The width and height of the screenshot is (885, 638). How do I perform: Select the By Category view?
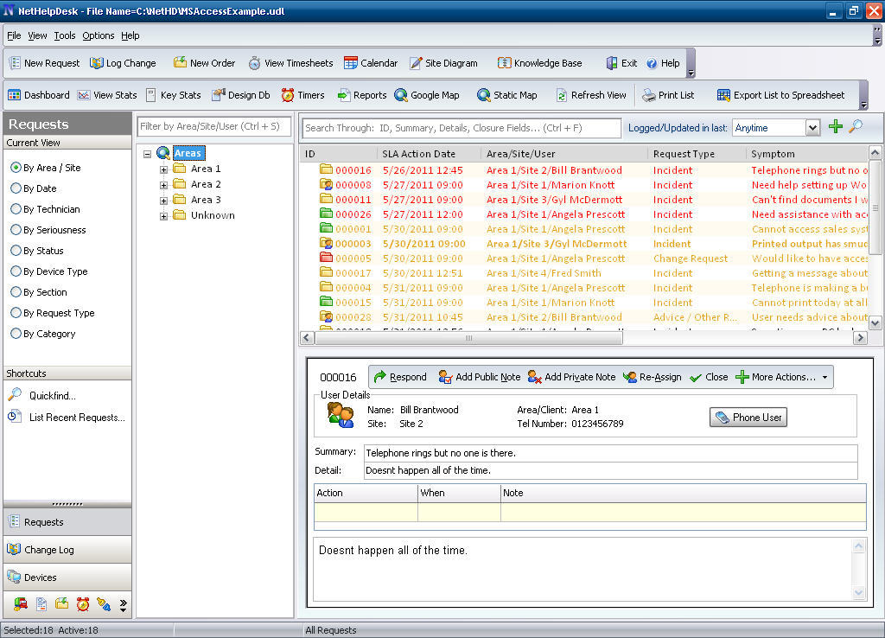[x=43, y=334]
